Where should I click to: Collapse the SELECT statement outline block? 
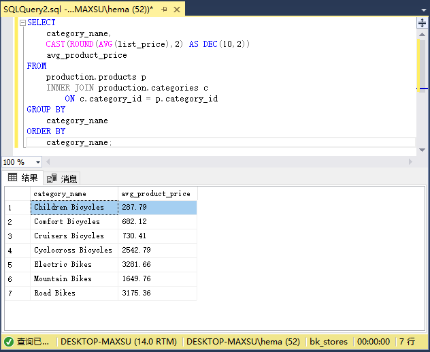22,22
